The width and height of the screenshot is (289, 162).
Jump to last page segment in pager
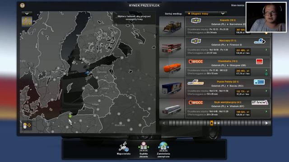pos(260,123)
